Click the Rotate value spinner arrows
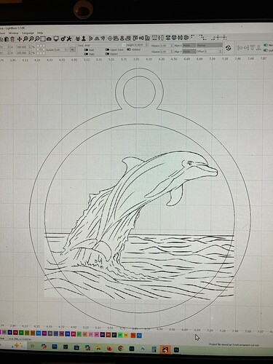This screenshot has height=364, width=273. click(66, 50)
